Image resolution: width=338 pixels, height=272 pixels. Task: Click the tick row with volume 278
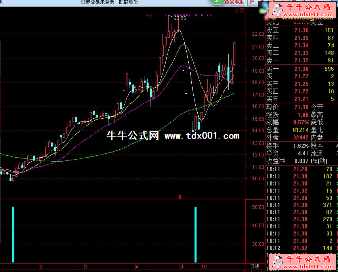click(302, 219)
